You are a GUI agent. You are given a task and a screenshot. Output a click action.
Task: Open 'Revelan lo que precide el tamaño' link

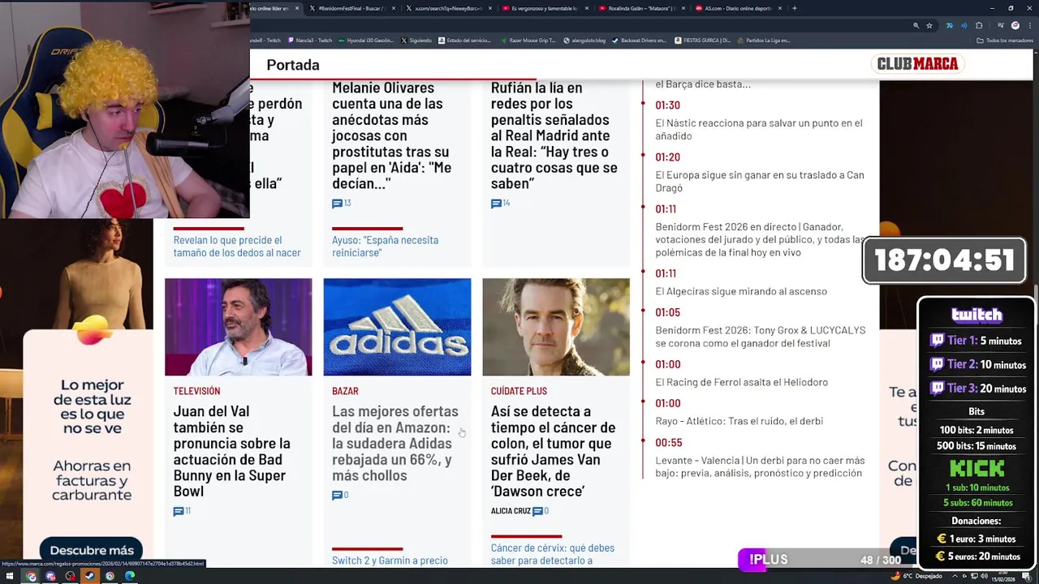point(237,247)
